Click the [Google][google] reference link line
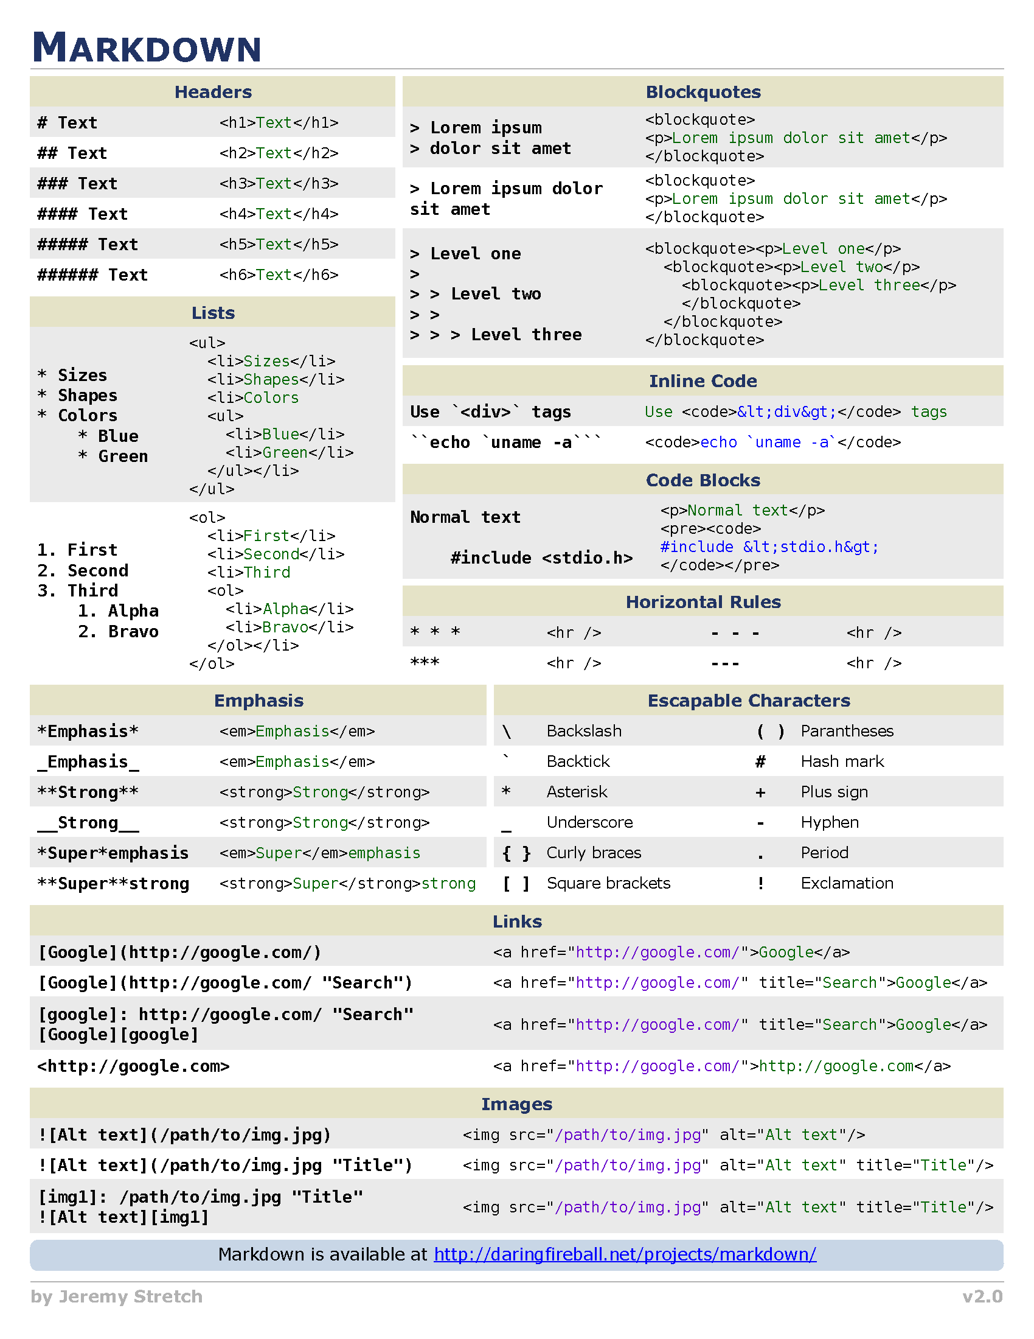1034x1339 pixels. coord(117,1034)
